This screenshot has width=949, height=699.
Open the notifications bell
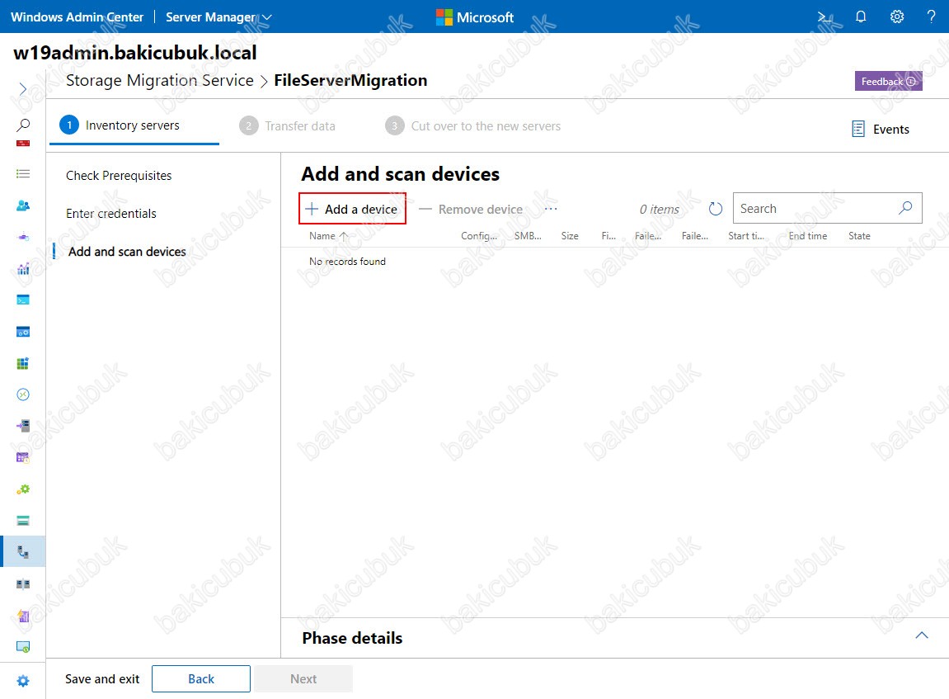tap(861, 17)
